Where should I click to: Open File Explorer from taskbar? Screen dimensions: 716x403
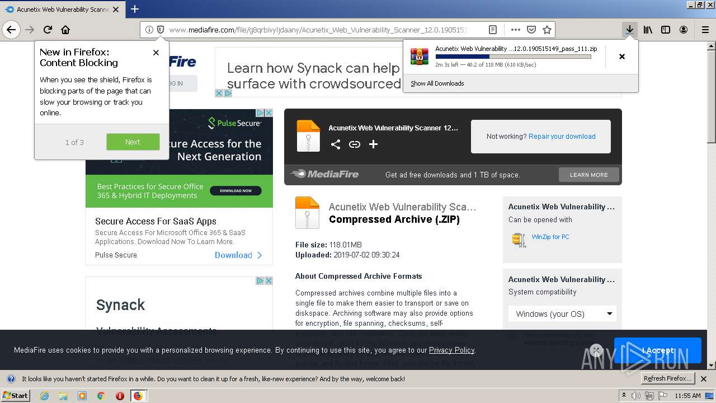pos(63,396)
